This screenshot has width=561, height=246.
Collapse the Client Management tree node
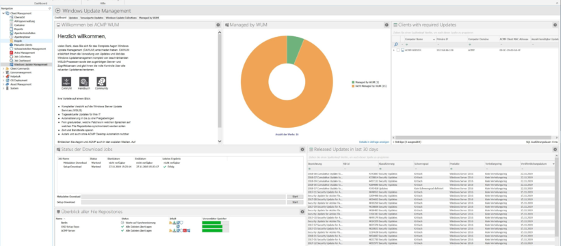(3, 13)
